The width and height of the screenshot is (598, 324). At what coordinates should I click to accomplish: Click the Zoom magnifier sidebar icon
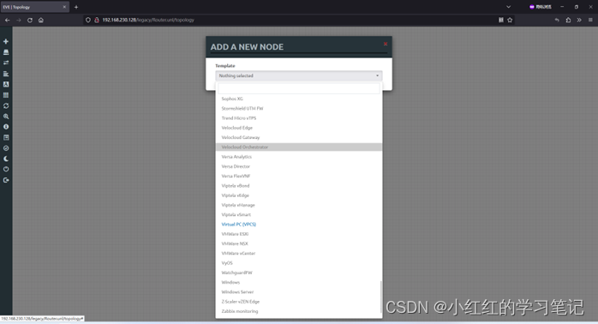[x=6, y=117]
